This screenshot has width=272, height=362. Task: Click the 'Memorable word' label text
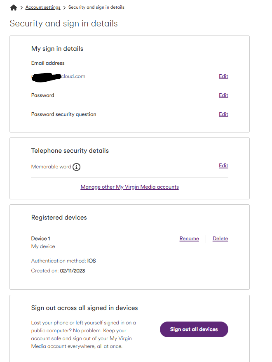pyautogui.click(x=51, y=167)
